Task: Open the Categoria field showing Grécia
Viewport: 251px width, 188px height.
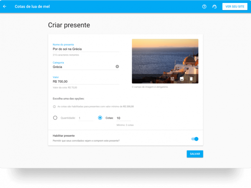Action: pyautogui.click(x=86, y=67)
